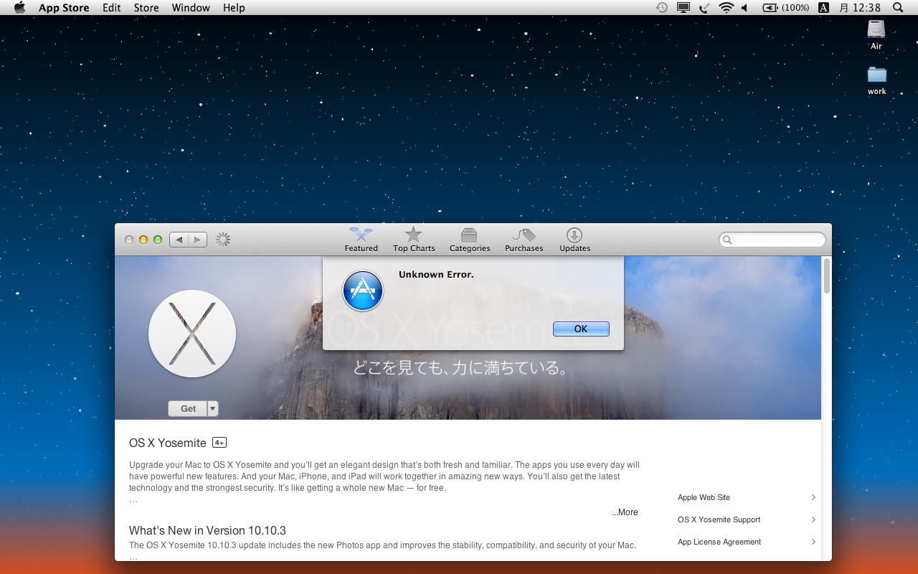Open the Featured section in toolbar
This screenshot has width=918, height=574.
click(x=361, y=240)
